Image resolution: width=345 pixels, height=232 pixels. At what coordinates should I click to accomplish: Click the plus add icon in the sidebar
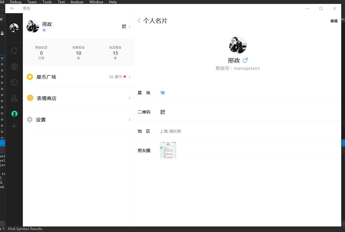coord(14,126)
